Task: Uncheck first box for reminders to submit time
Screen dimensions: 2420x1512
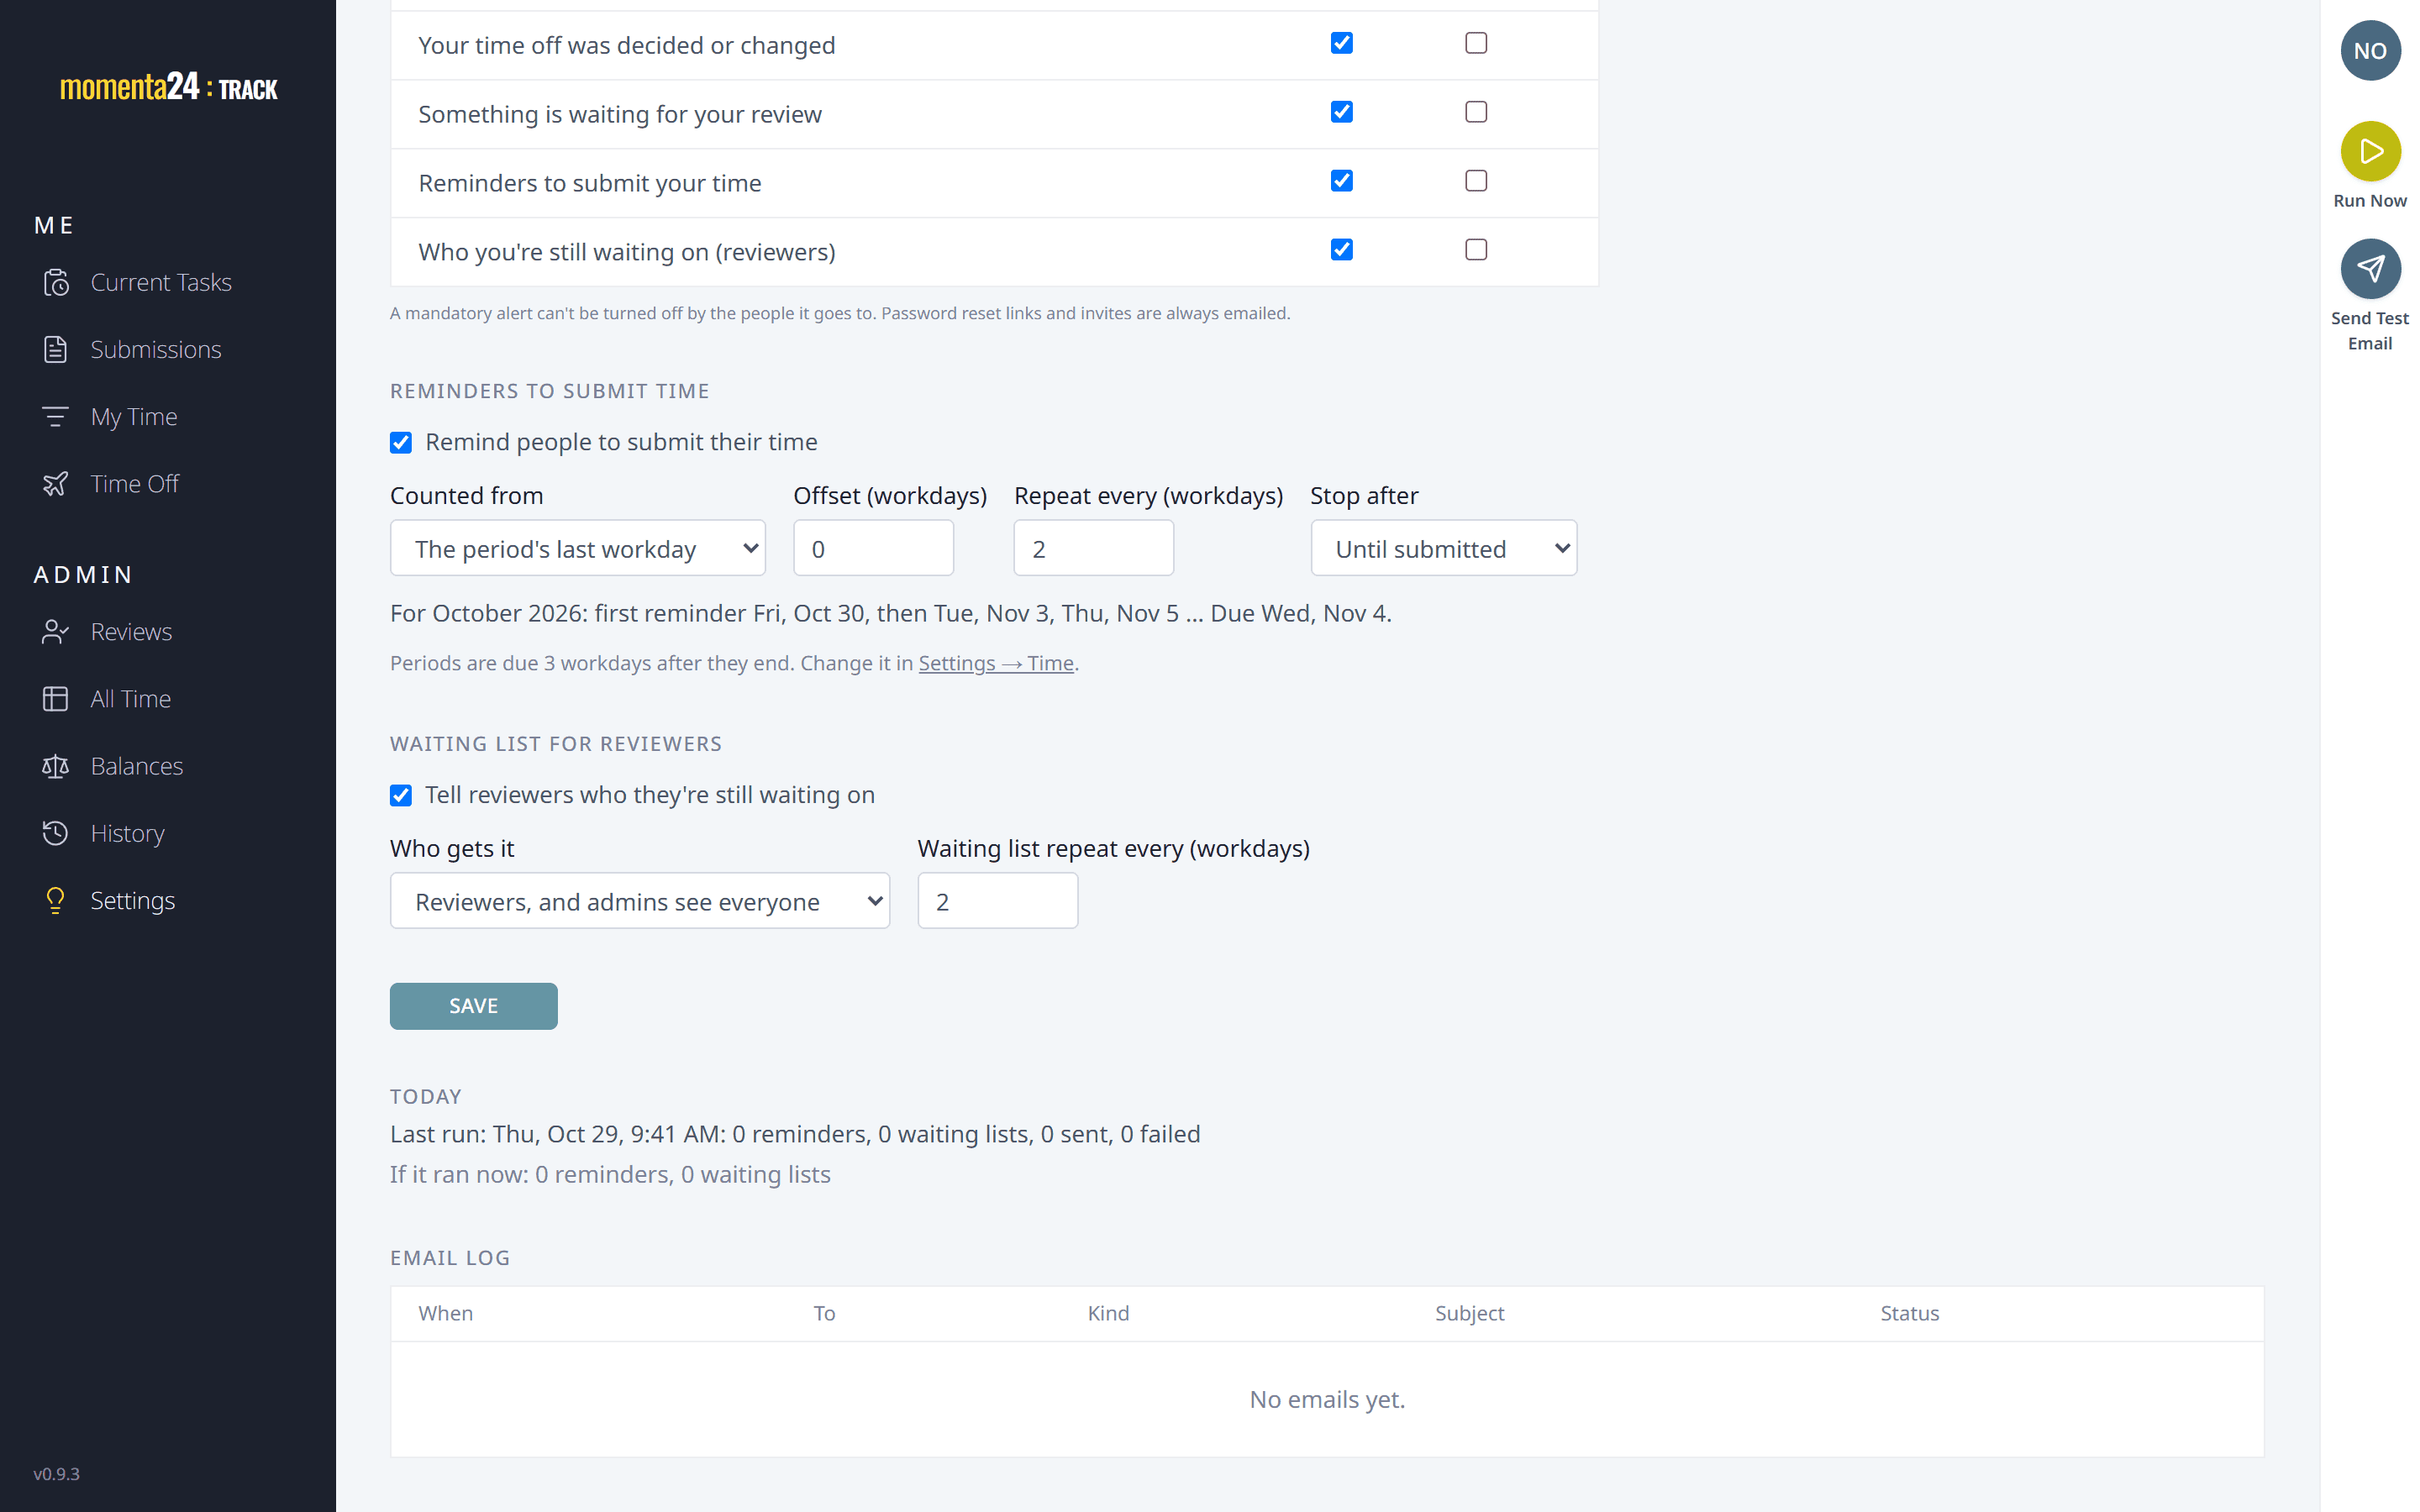Action: (1342, 181)
